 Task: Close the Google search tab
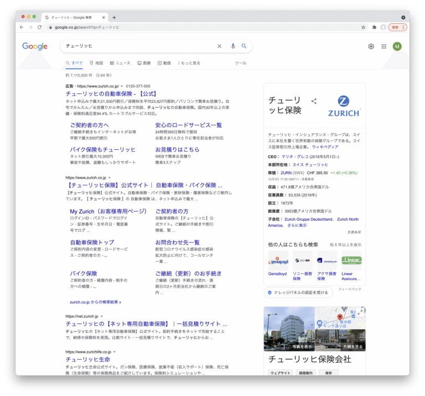[103, 17]
